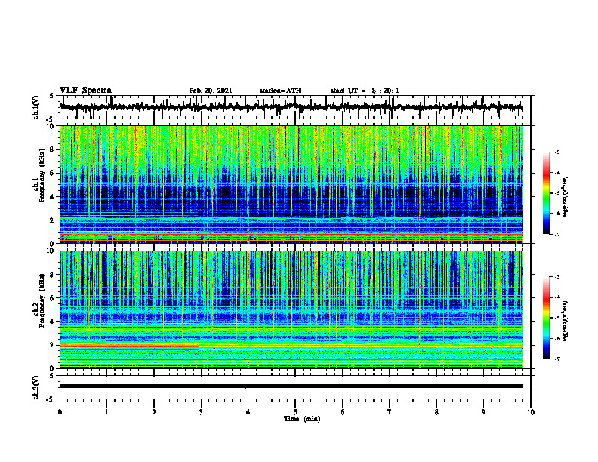Image resolution: width=598 pixels, height=462 pixels.
Task: Click time axis tick label "2"
Action: coord(154,412)
